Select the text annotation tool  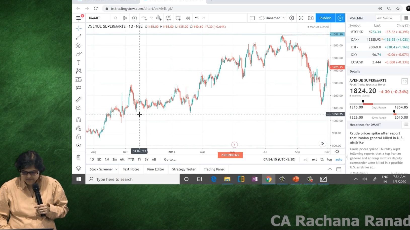coord(79,63)
